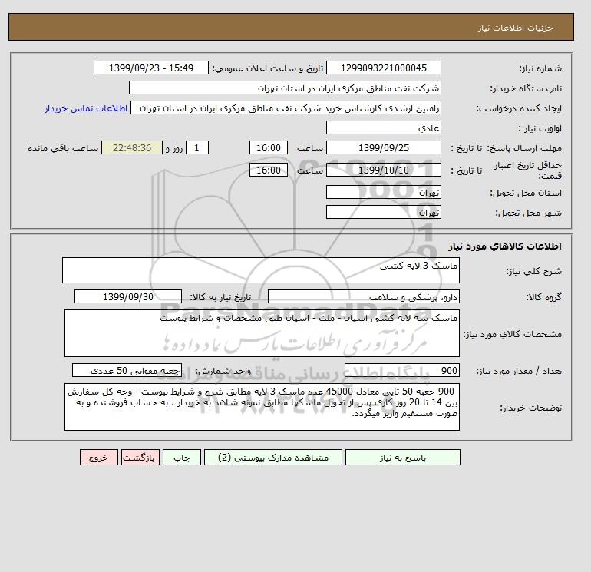591x572 pixels.
Task: Click the goods need date 1399/09/30
Action: point(128,296)
